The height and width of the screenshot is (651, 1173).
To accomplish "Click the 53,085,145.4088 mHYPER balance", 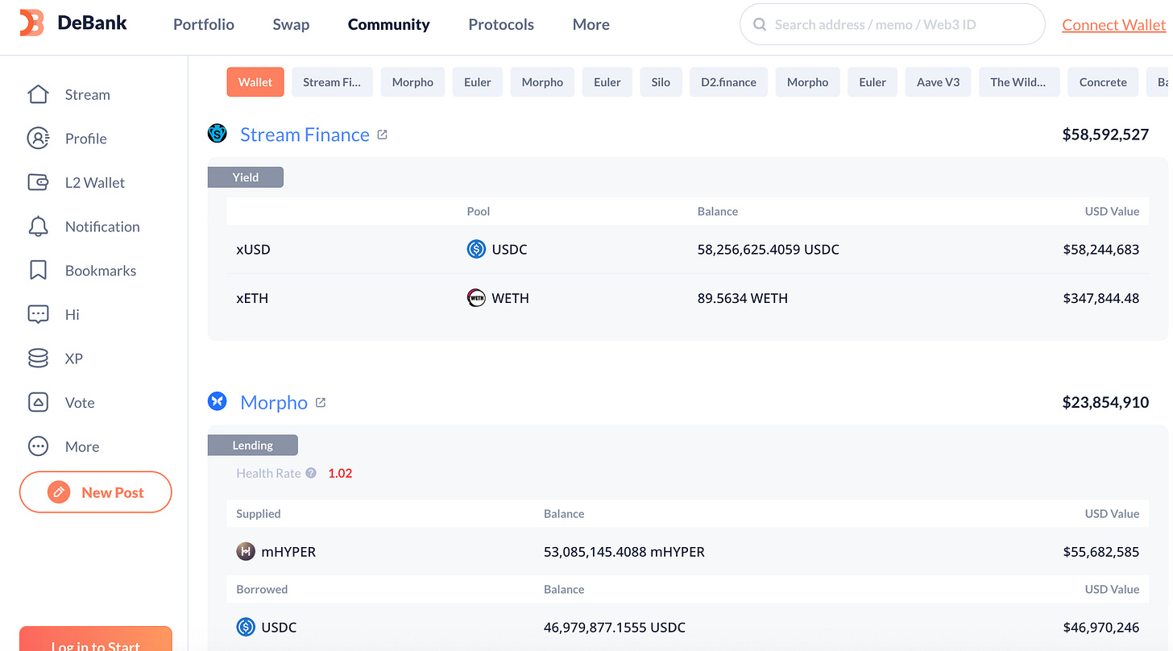I will coord(624,552).
